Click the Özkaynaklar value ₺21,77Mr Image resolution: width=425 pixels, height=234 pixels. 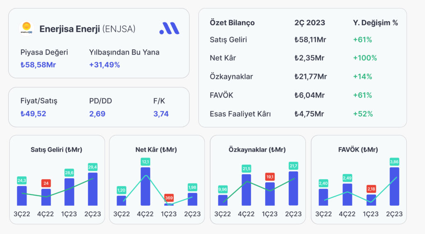310,77
